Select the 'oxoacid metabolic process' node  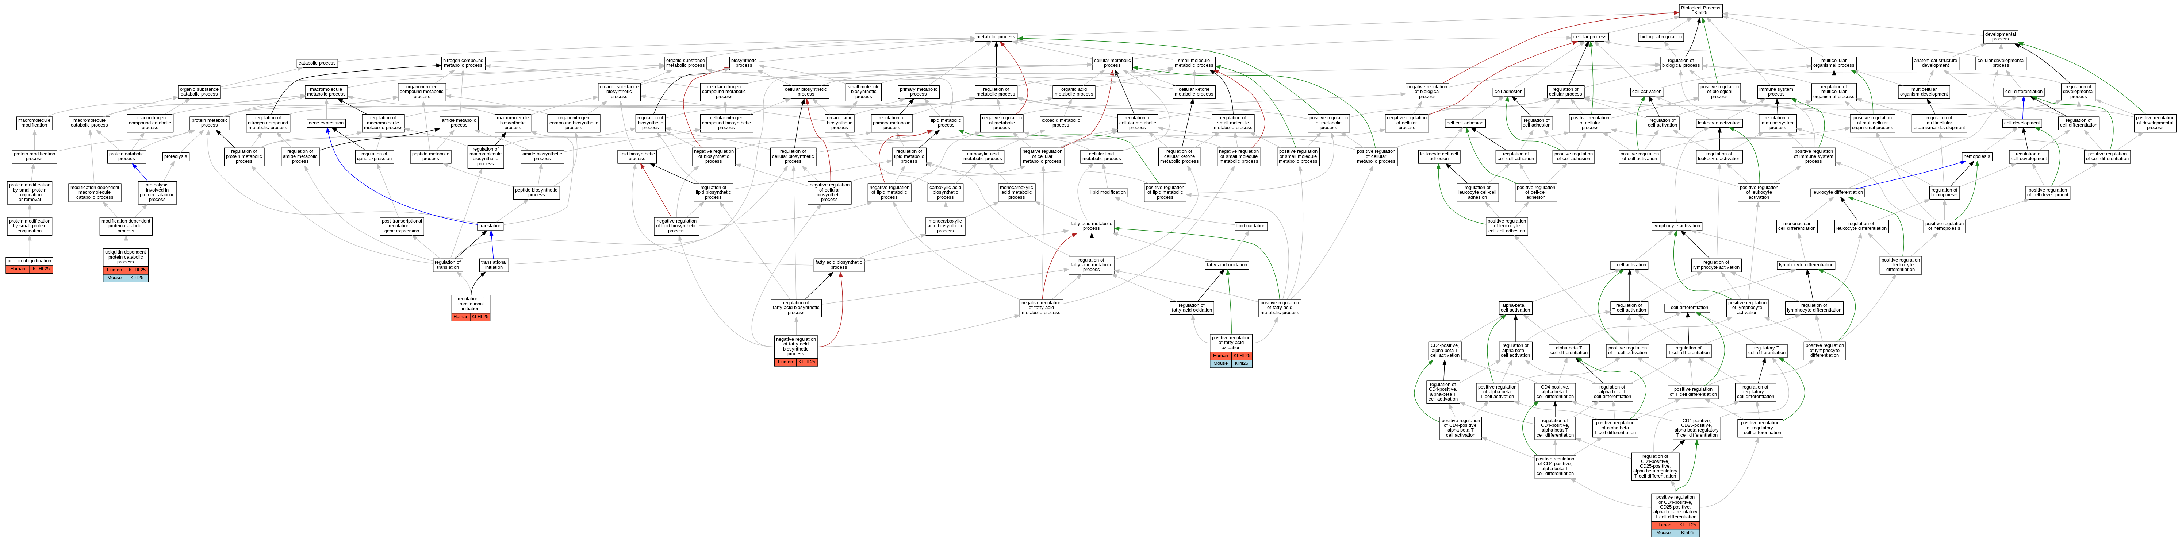[x=1061, y=124]
